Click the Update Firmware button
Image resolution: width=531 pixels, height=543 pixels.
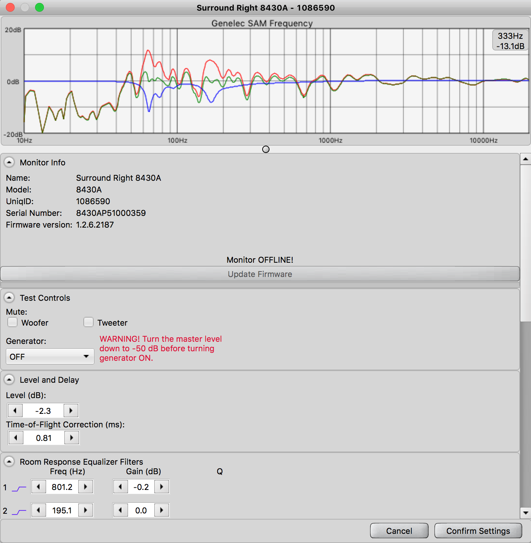(260, 274)
